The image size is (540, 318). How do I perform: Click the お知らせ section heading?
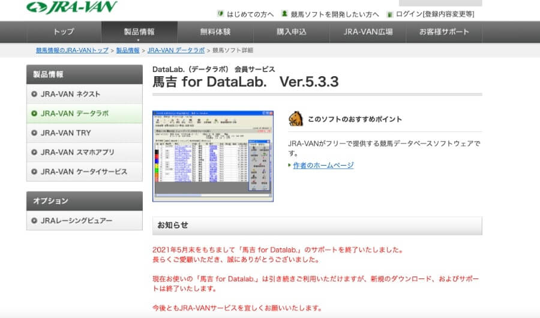(x=317, y=226)
